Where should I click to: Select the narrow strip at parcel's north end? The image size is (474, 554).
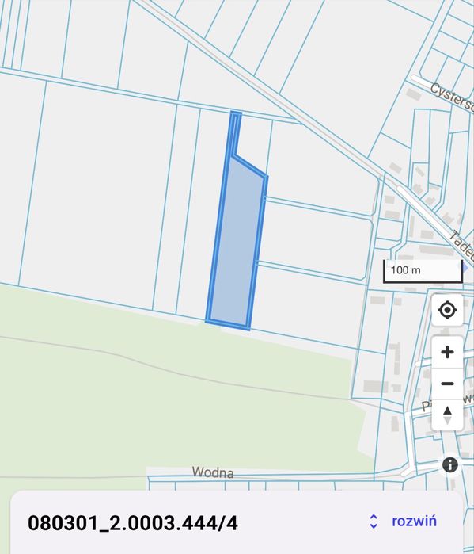pos(236,134)
